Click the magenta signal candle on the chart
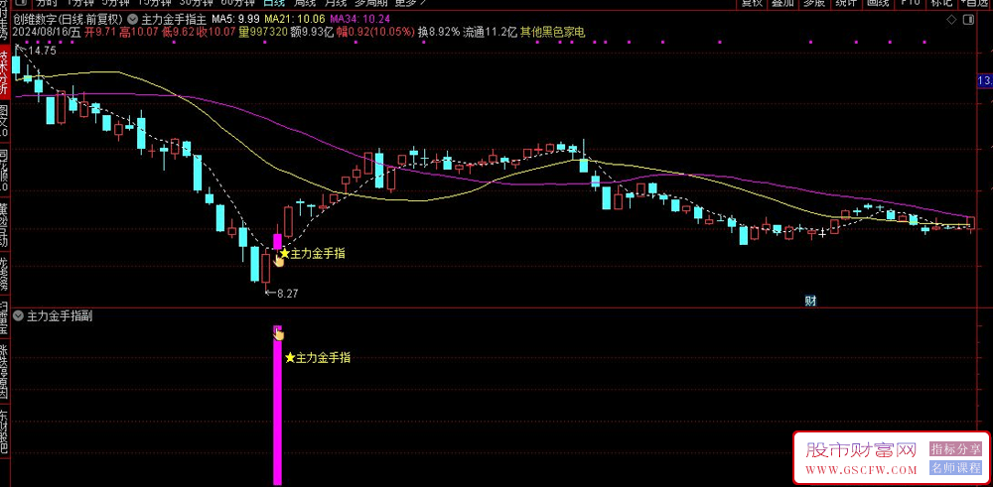Screen dimensions: 993x487 coord(277,241)
